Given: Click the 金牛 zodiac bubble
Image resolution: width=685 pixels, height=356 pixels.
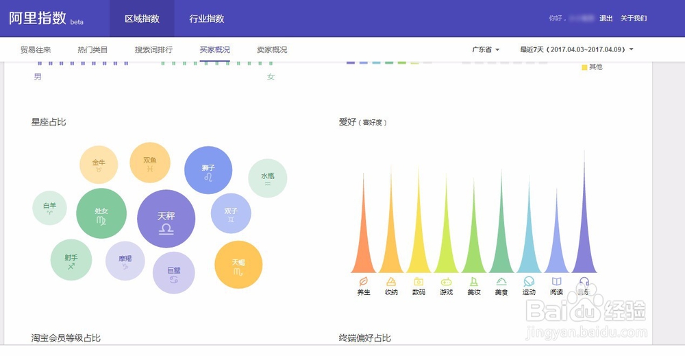Looking at the screenshot, I should pyautogui.click(x=99, y=165).
